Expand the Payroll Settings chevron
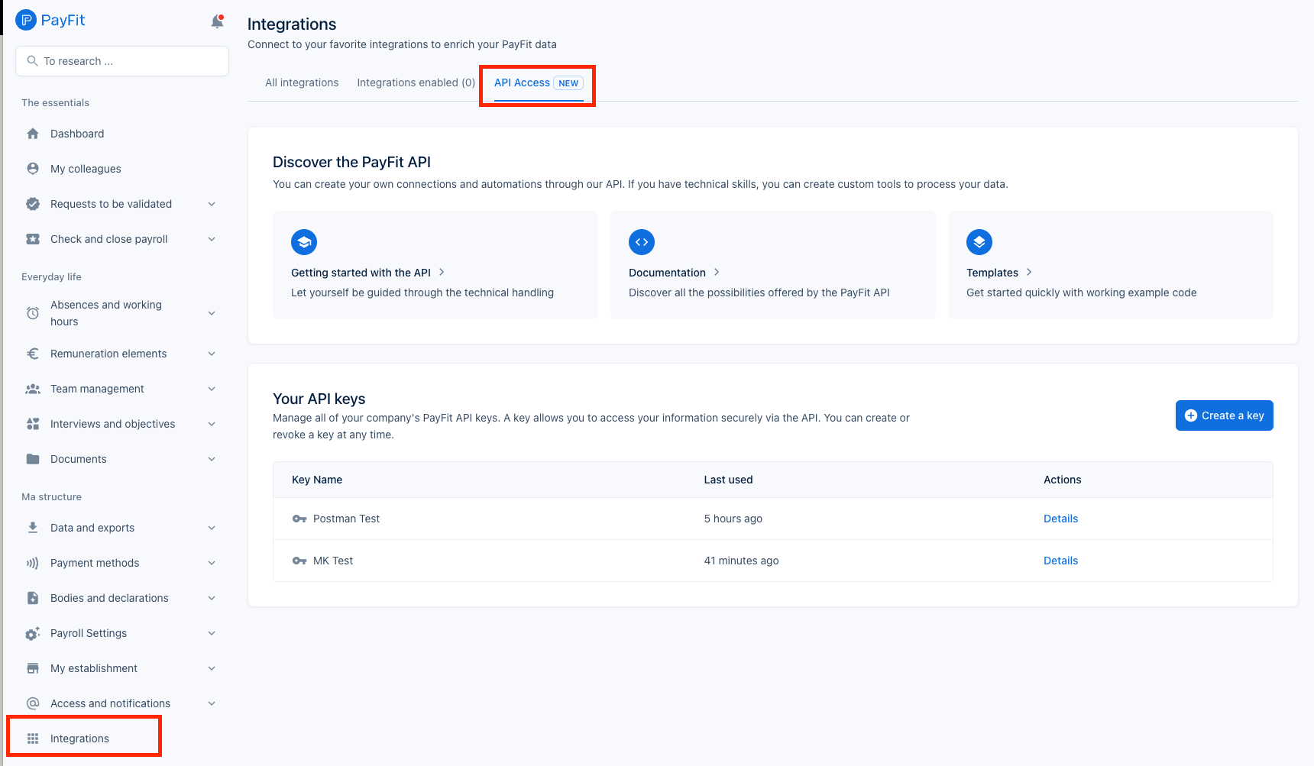Viewport: 1314px width, 766px height. coord(212,633)
